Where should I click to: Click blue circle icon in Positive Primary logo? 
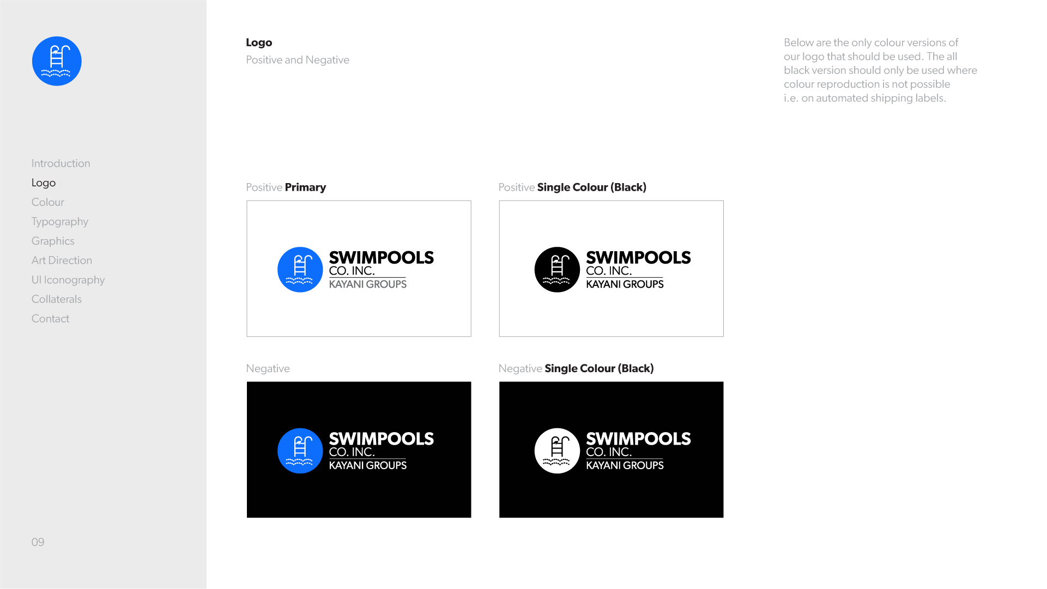[x=300, y=270]
